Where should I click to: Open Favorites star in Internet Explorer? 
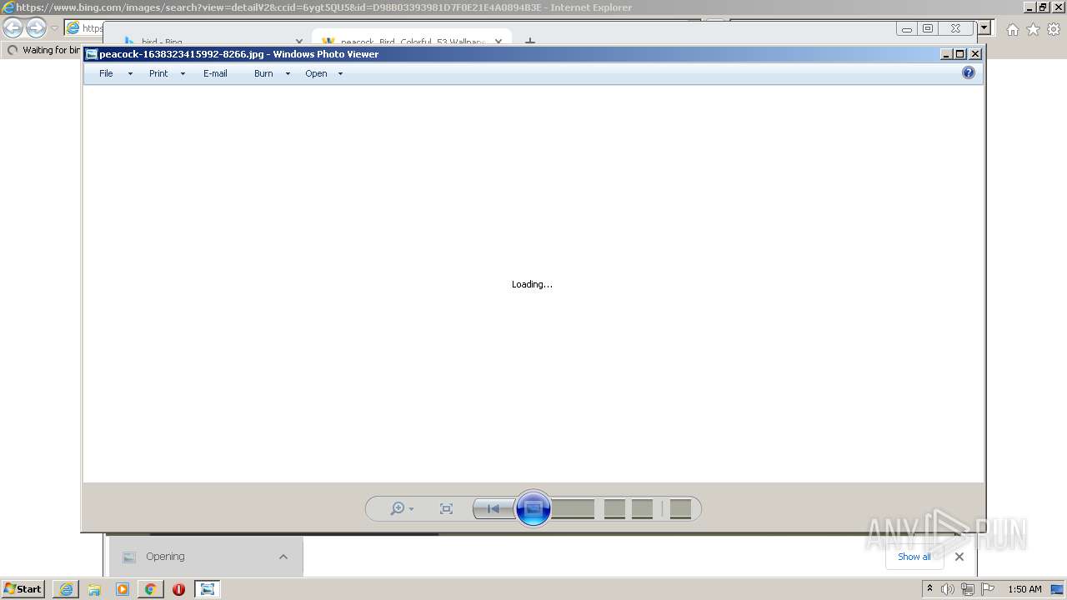point(1033,29)
